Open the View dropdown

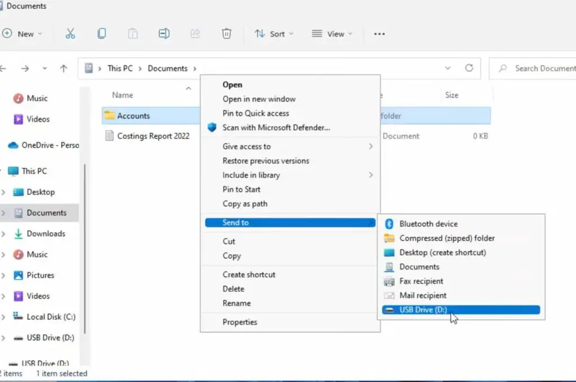332,34
